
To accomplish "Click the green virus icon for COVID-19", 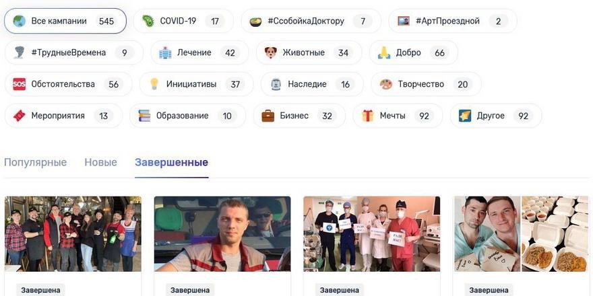I will tap(148, 21).
